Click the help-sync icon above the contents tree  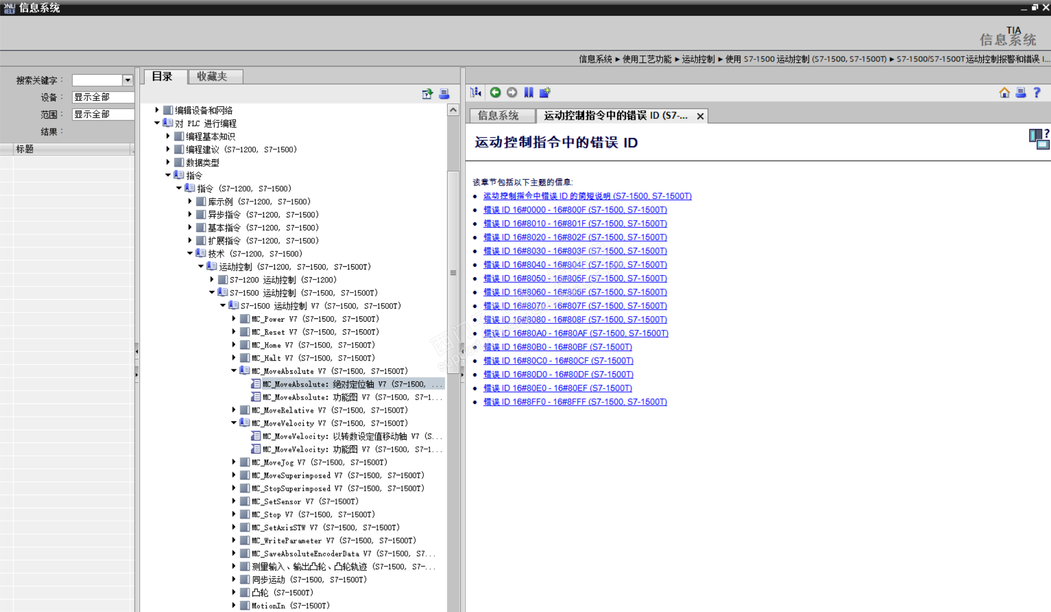pyautogui.click(x=427, y=94)
